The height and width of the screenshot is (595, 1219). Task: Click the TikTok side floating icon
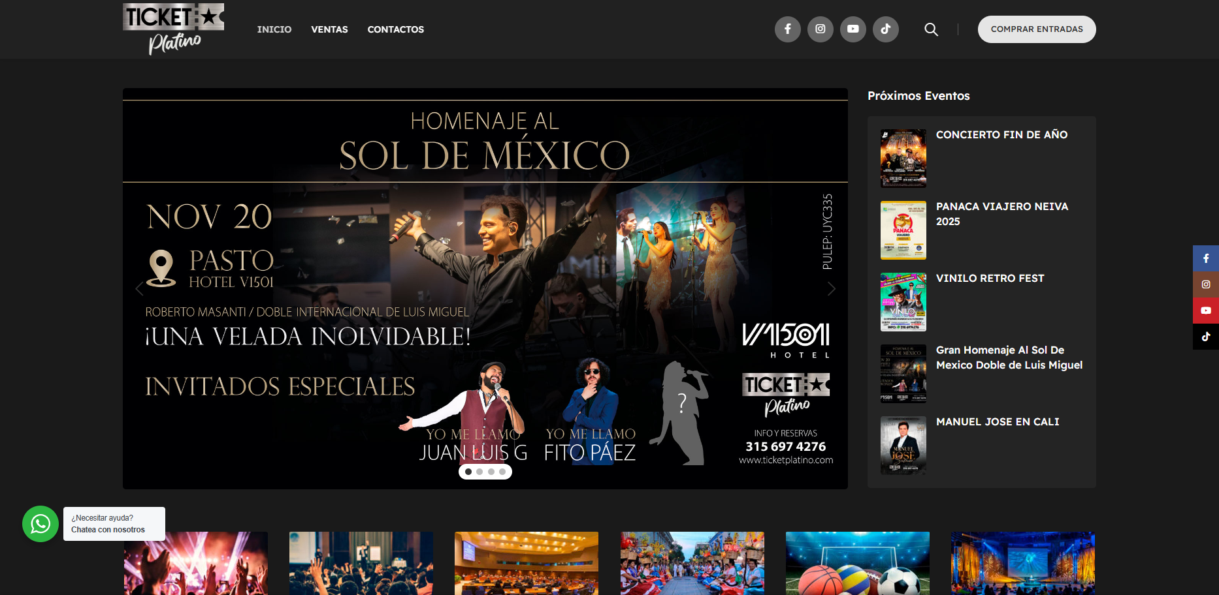coord(1205,337)
